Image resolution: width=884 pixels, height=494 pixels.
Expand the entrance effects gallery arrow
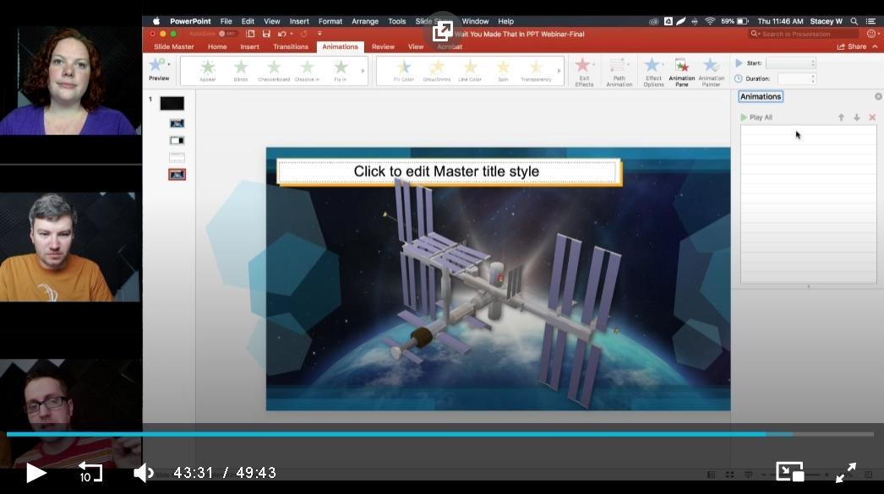coord(363,71)
